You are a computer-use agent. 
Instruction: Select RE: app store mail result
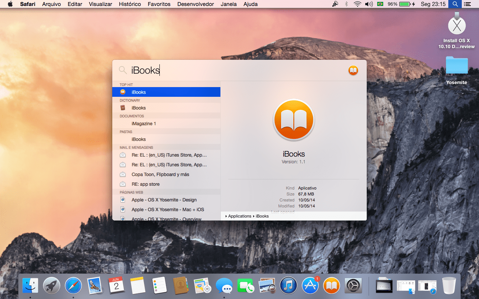(x=166, y=184)
